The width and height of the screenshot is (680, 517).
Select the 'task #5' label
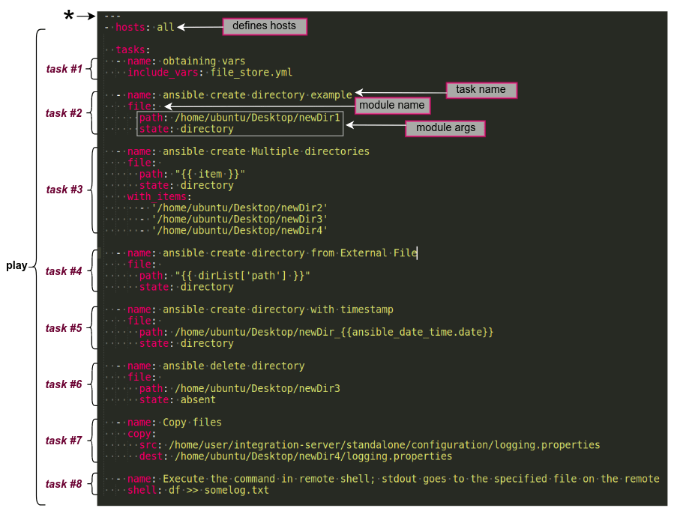pos(64,328)
